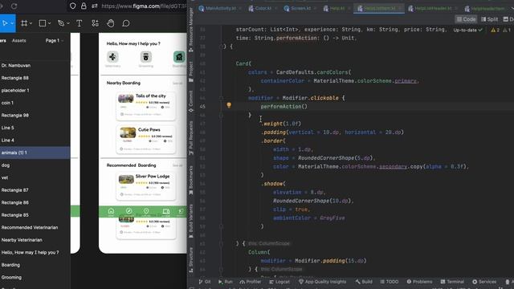This screenshot has height=289, width=514.
Task: Collapse the code fold at line 61
Action: point(222,243)
